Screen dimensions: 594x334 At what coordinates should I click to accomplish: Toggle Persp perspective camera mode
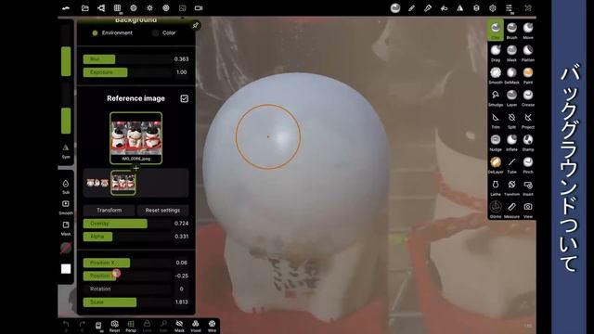point(131,326)
